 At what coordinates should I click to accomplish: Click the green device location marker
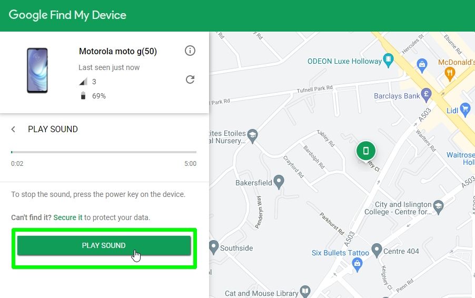tap(365, 151)
